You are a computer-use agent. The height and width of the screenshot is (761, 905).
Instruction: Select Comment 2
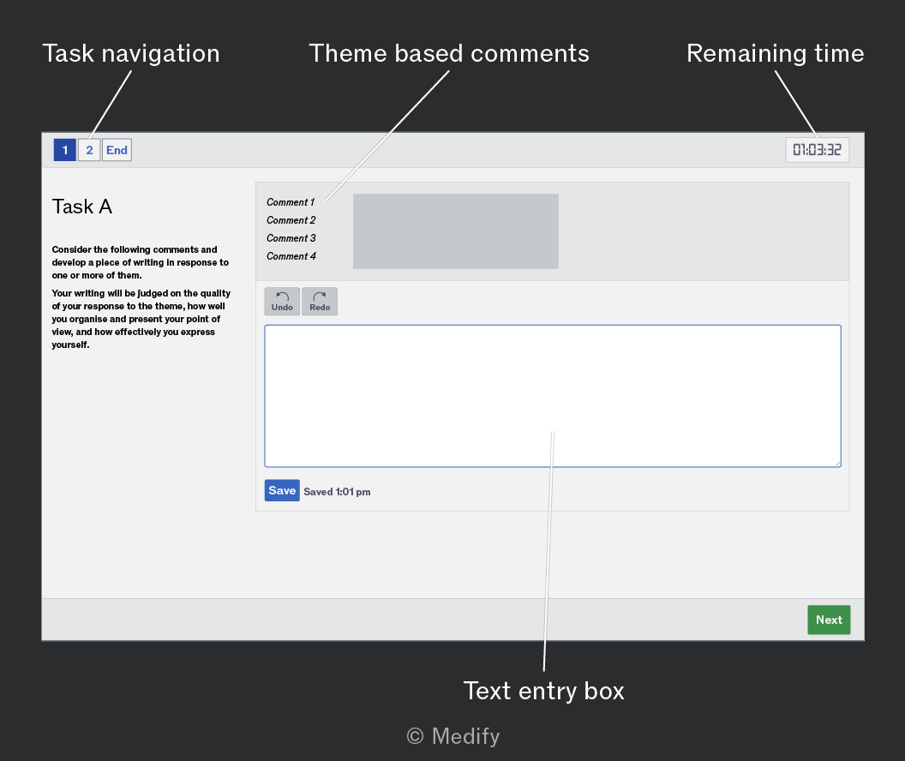click(291, 220)
